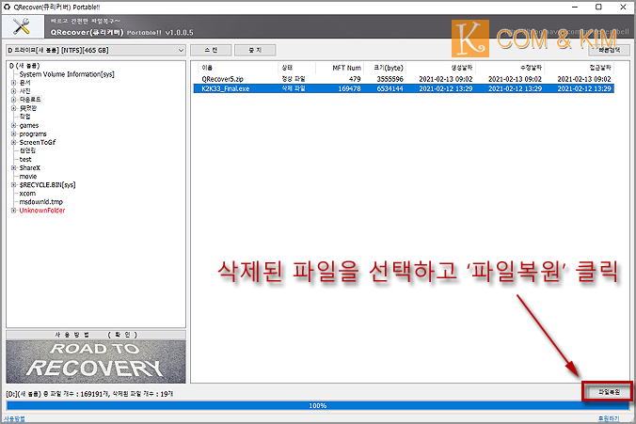The height and width of the screenshot is (424, 636).
Task: Select the programs folder in tree
Action: click(x=33, y=134)
